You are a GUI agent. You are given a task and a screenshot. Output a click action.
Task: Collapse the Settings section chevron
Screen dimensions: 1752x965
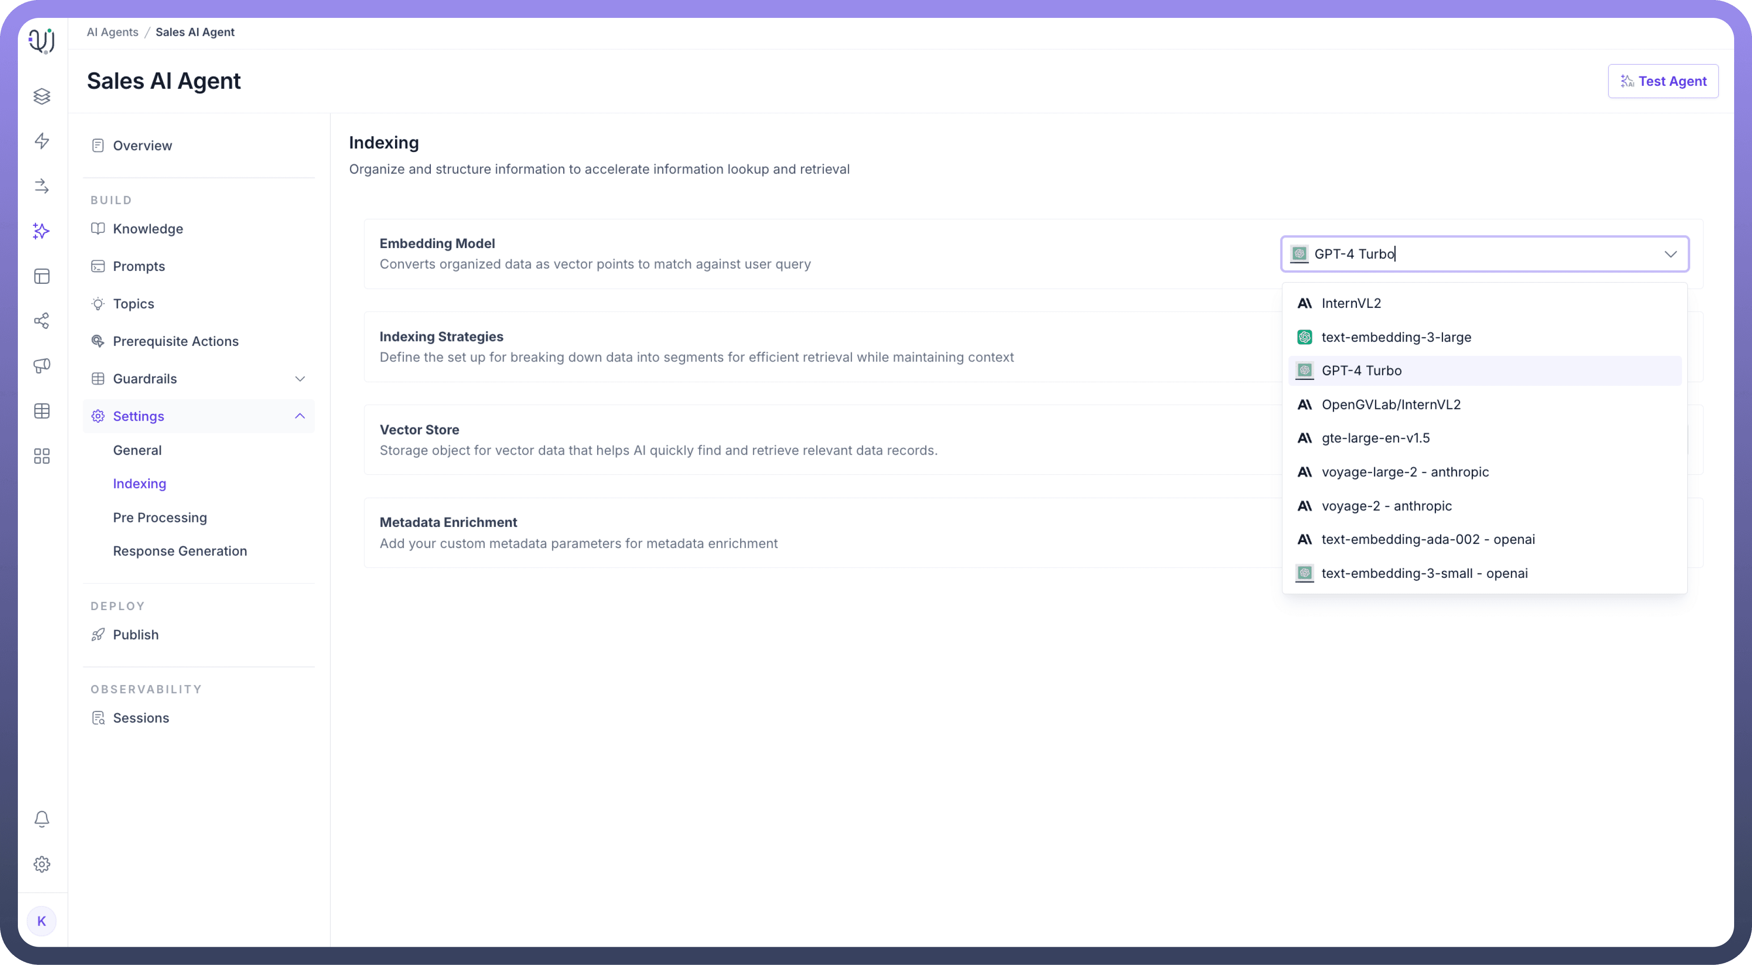point(300,416)
